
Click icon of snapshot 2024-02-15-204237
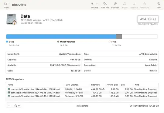[9, 92]
